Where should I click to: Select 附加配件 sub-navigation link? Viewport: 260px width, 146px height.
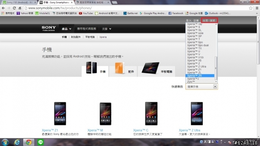pos(76,37)
